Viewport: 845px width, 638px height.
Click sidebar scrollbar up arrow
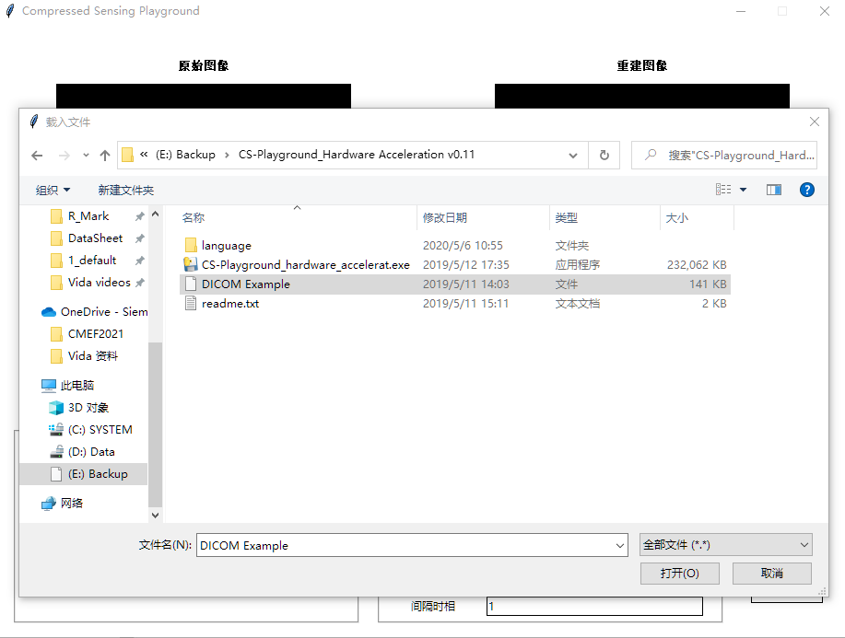click(155, 215)
